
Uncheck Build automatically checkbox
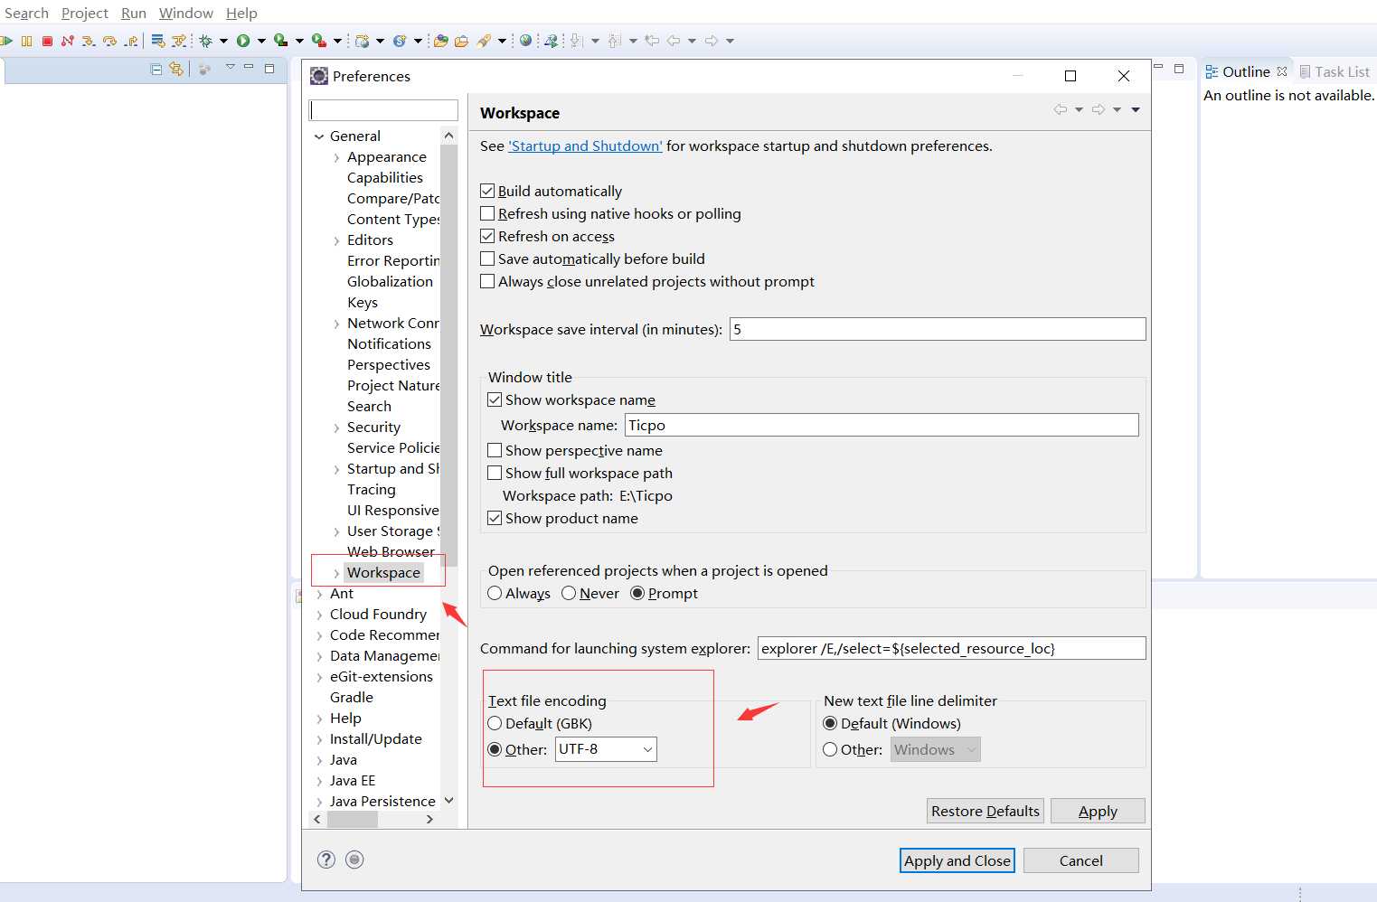[487, 191]
